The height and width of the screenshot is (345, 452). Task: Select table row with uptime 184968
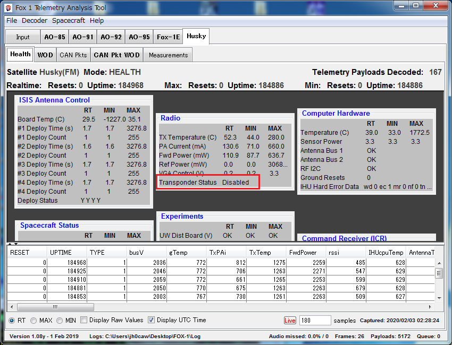[221, 262]
